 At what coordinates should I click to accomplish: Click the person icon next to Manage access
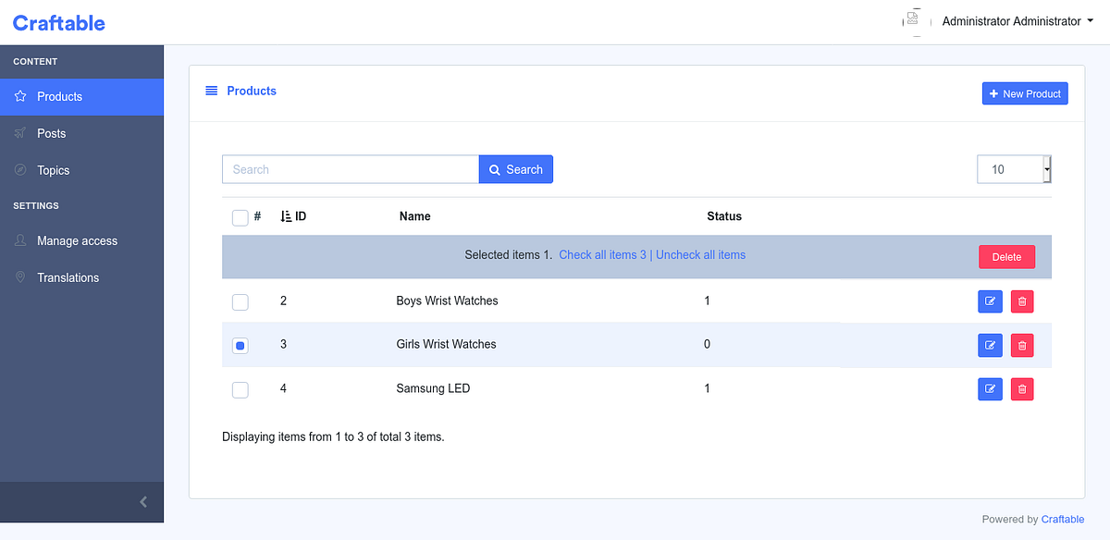click(x=20, y=240)
